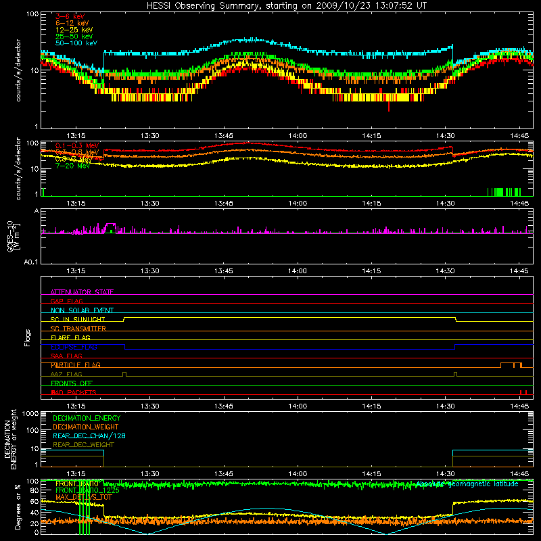Viewport: 541px width, 541px height.
Task: Click the 13:45 time label below the top keV panel
Action: pos(224,136)
